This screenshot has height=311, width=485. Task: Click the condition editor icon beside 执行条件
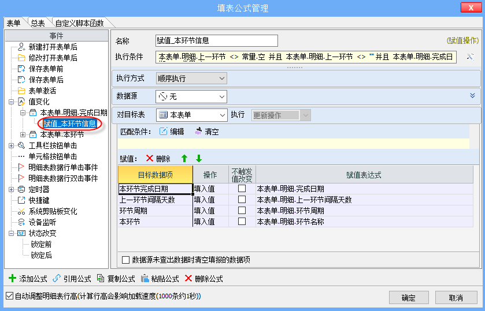[x=470, y=57]
